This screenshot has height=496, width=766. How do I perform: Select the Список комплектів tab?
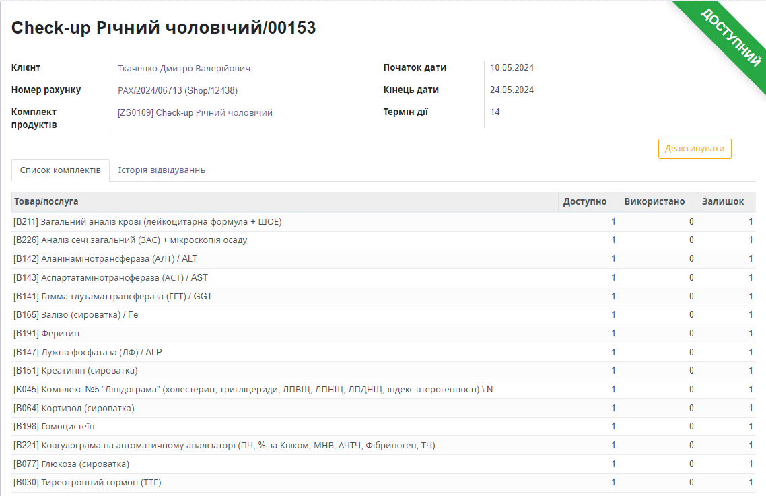coord(61,170)
